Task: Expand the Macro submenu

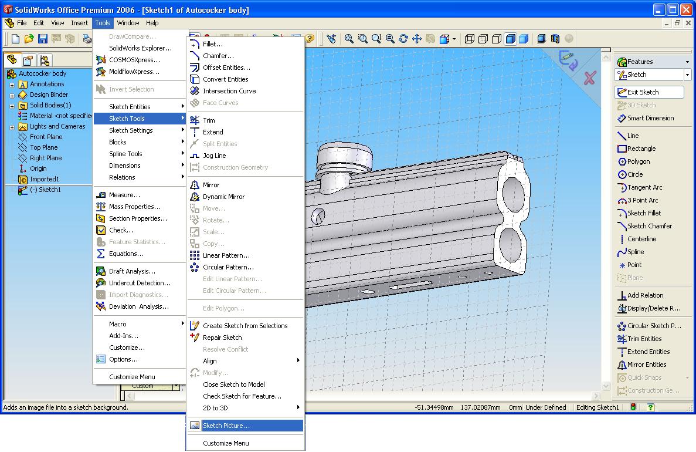Action: (140, 324)
